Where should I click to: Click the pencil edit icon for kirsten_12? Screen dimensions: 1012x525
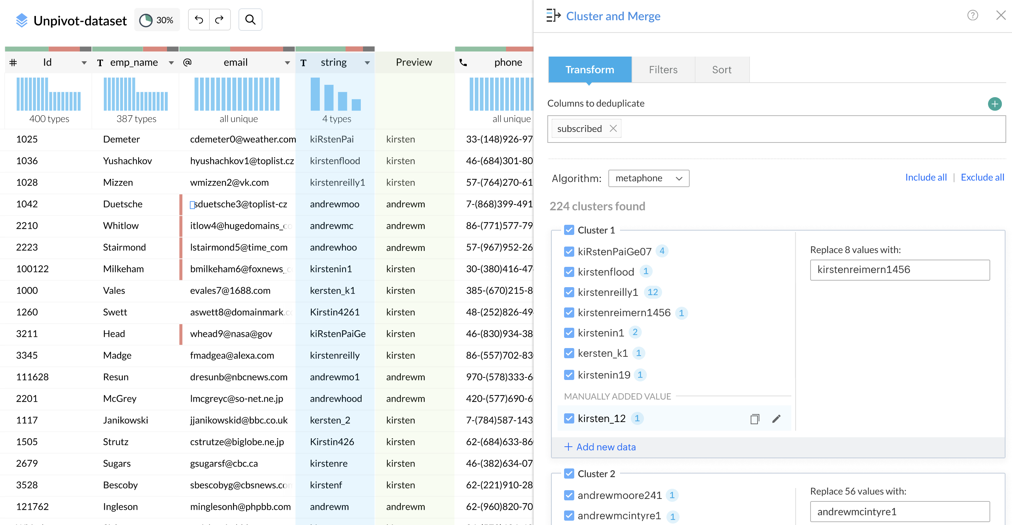(776, 419)
